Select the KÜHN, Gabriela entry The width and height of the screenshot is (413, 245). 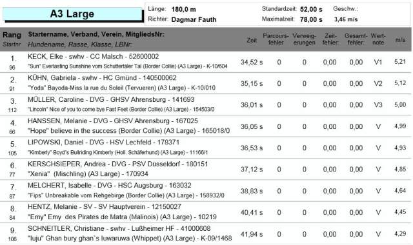[205, 83]
